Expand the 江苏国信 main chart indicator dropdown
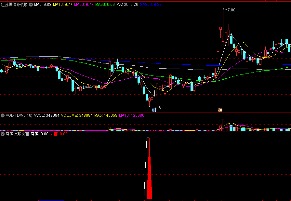The width and height of the screenshot is (291, 201). [31, 5]
